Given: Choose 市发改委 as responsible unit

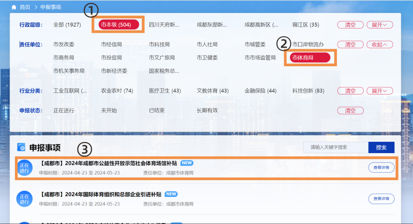Looking at the screenshot, I should [x=64, y=44].
